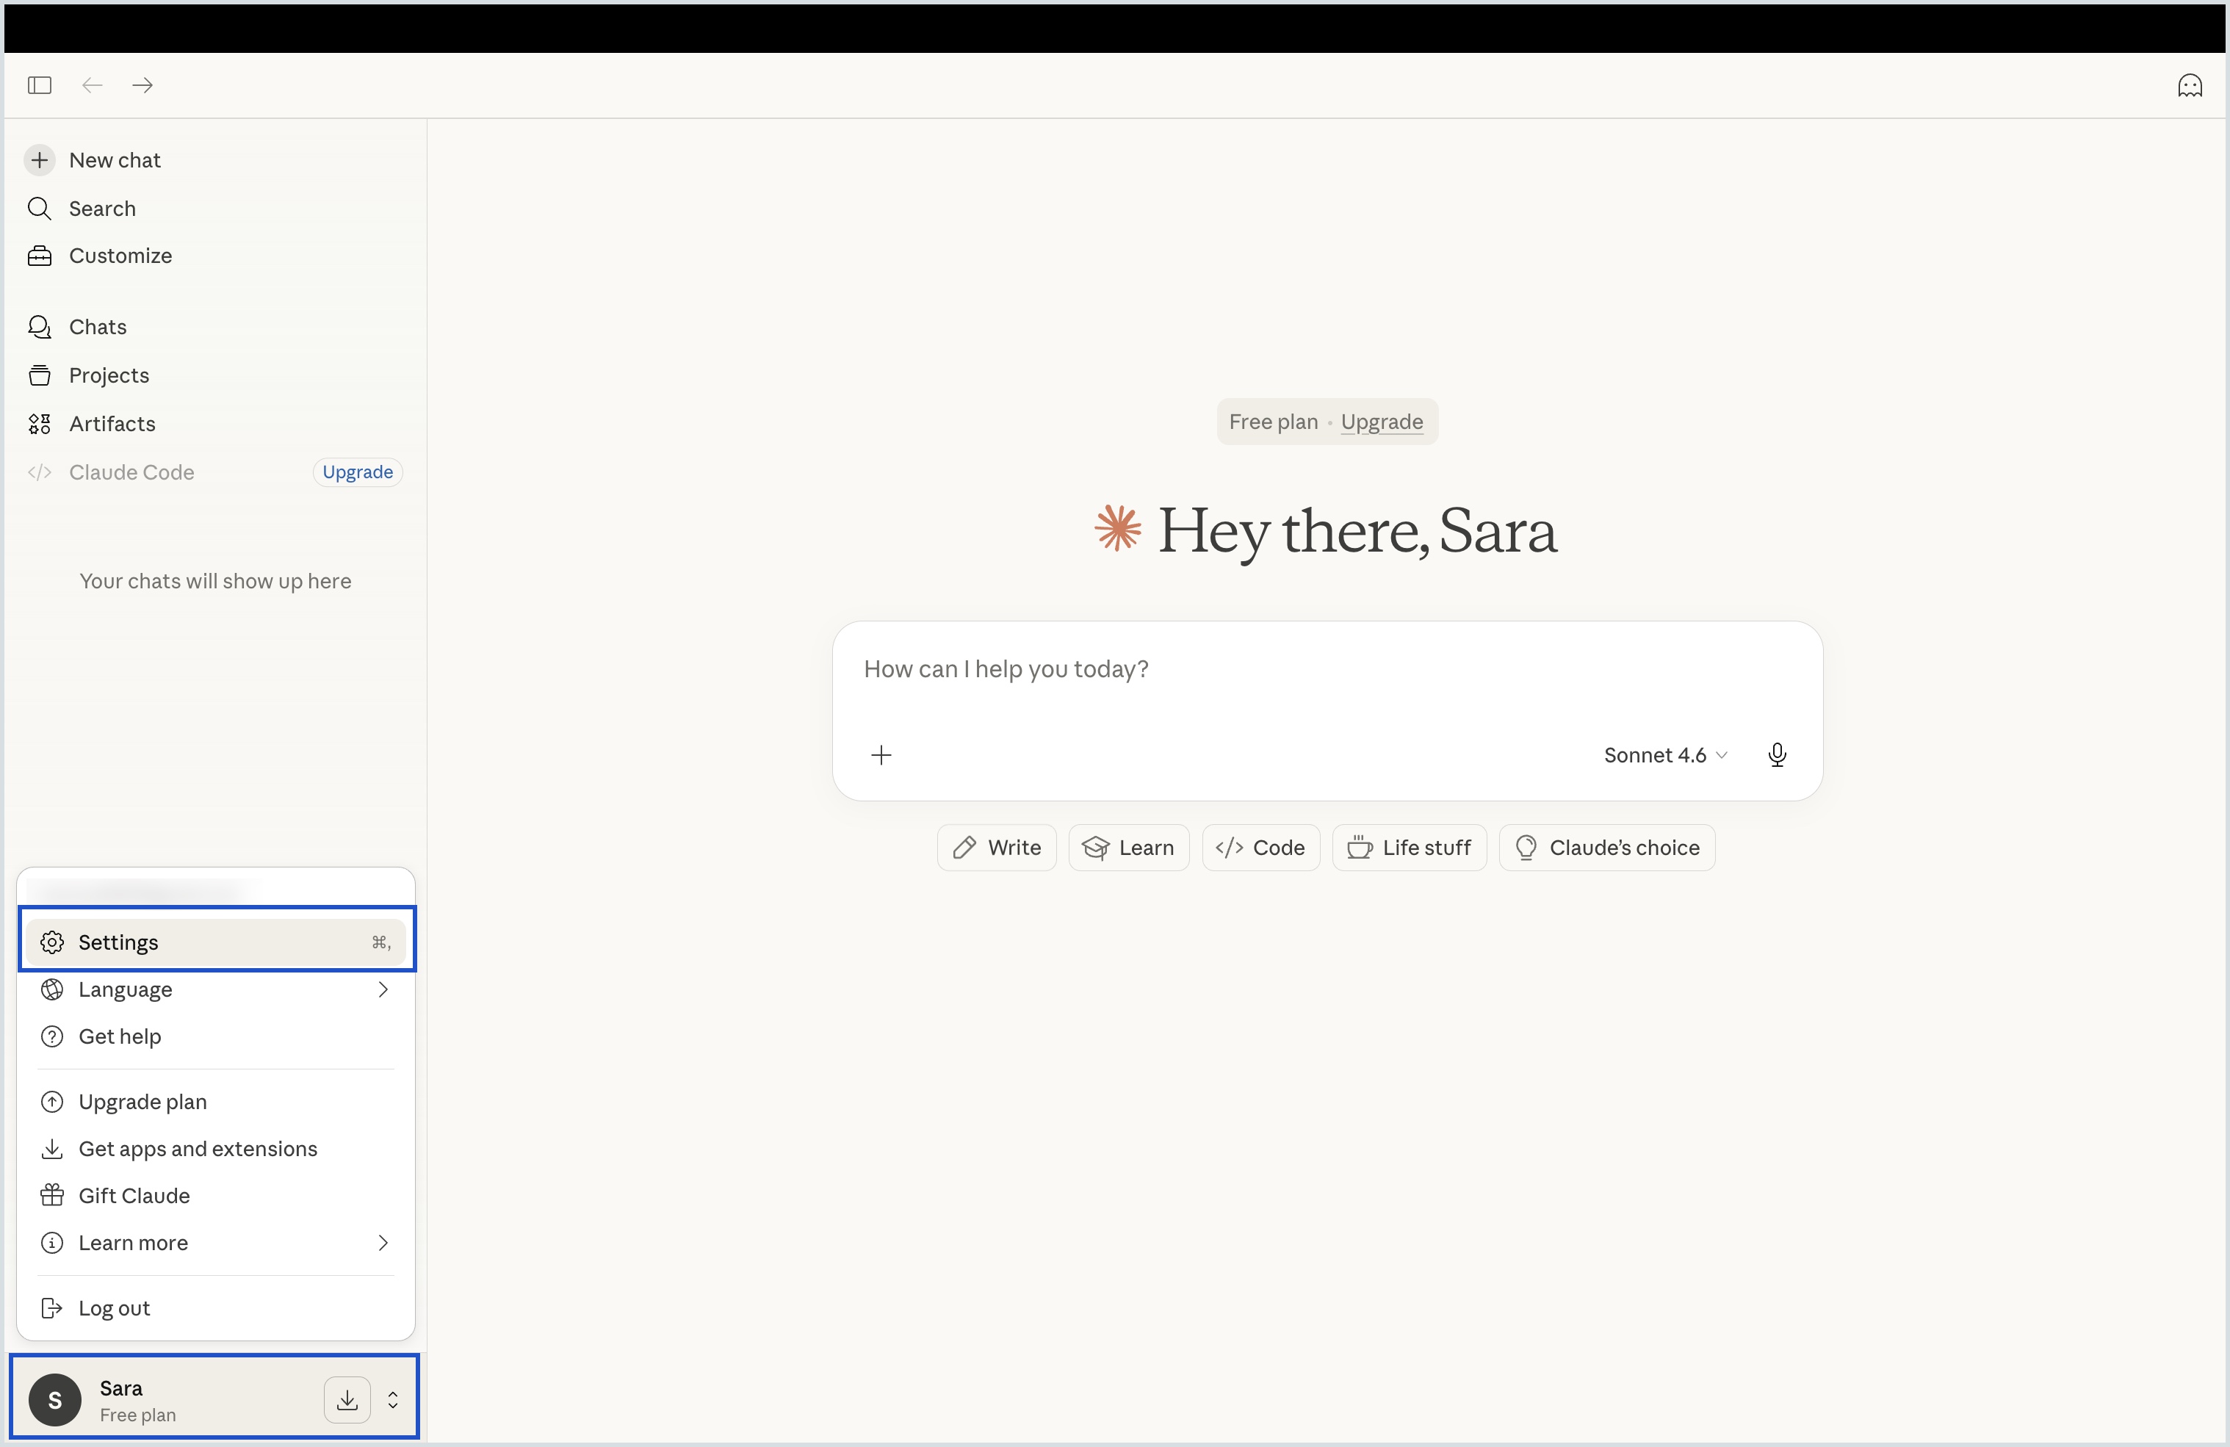Viewport: 2230px width, 1447px height.
Task: Expand the Language submenu chevron
Action: [382, 989]
